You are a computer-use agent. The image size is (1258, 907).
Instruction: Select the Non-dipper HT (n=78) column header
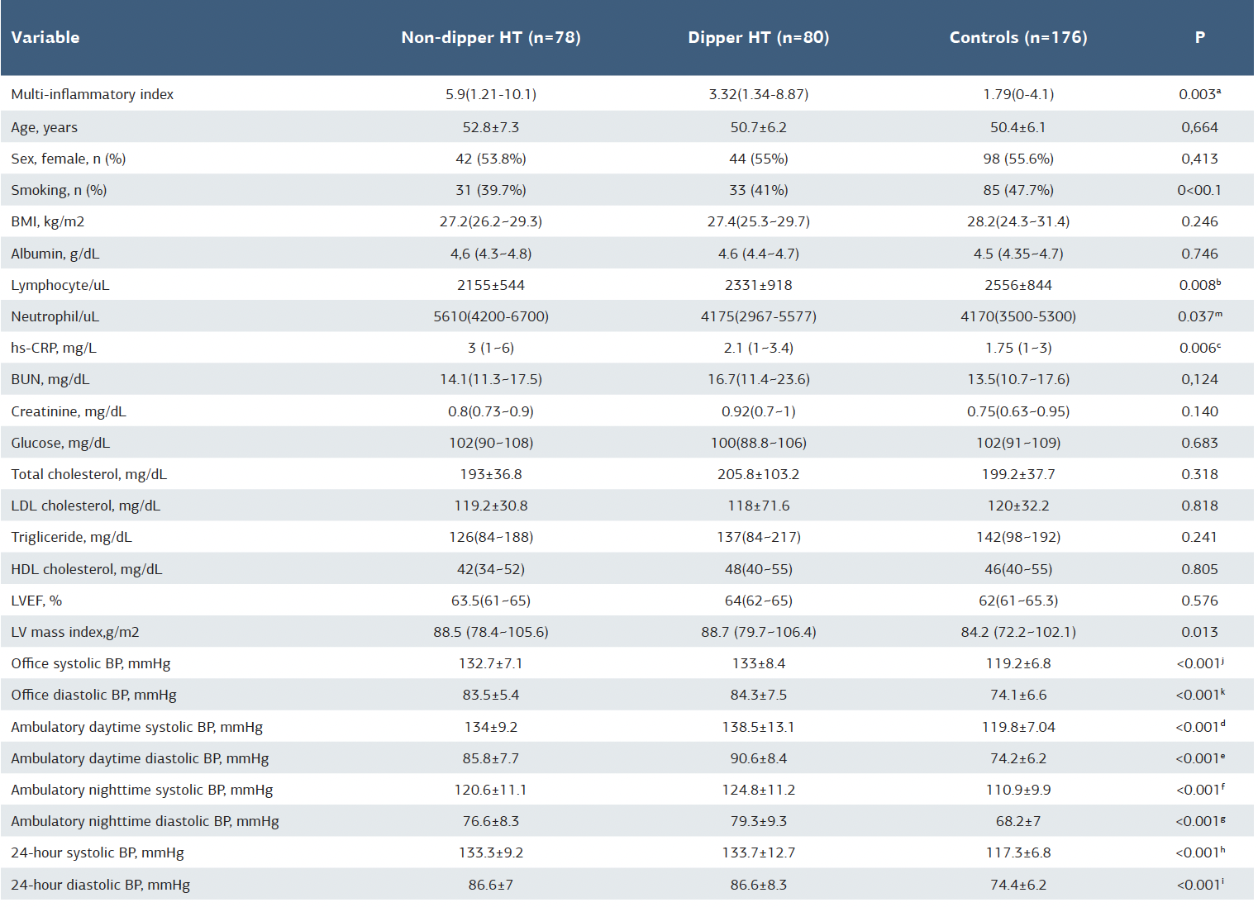tap(491, 37)
